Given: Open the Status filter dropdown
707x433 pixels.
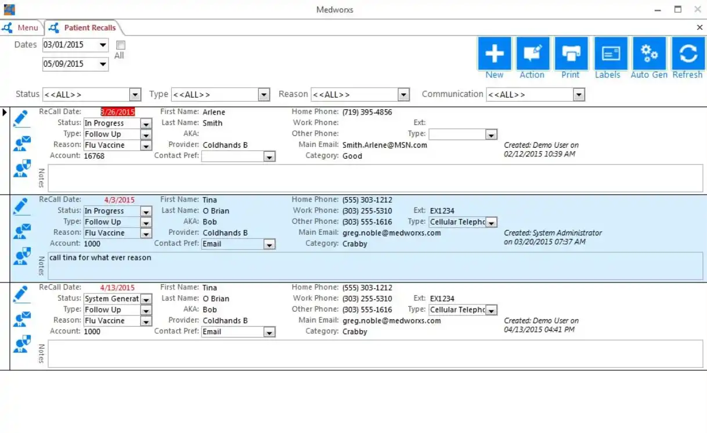Looking at the screenshot, I should [135, 94].
